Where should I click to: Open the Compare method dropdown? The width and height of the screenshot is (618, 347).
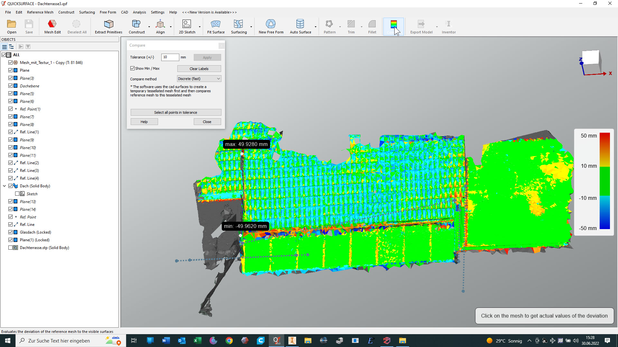coord(199,79)
